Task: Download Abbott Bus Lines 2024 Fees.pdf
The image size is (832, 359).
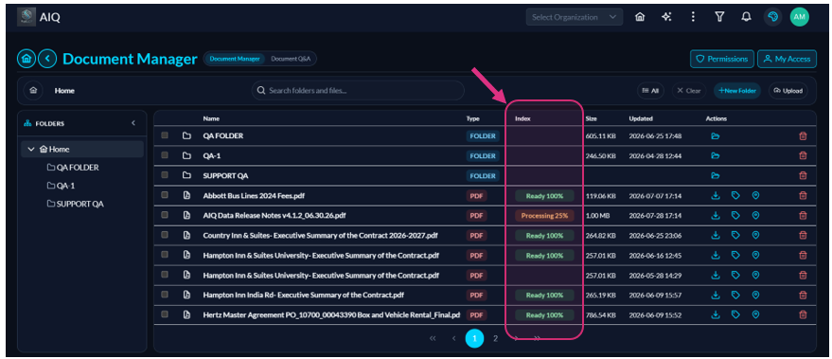Action: point(716,195)
